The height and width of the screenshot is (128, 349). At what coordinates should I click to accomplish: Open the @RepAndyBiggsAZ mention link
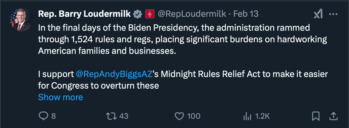(x=114, y=74)
